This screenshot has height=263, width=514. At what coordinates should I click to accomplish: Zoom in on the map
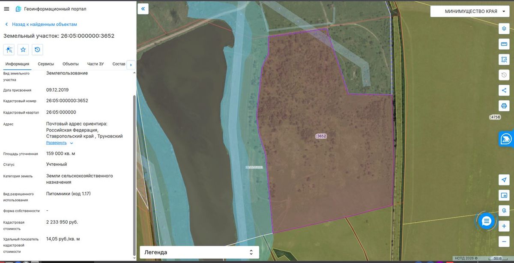click(504, 226)
